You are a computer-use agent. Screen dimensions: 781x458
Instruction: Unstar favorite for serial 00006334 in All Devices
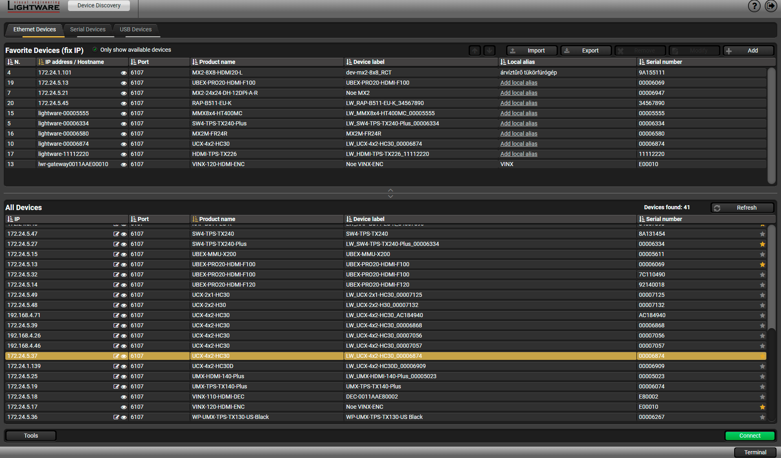click(762, 244)
